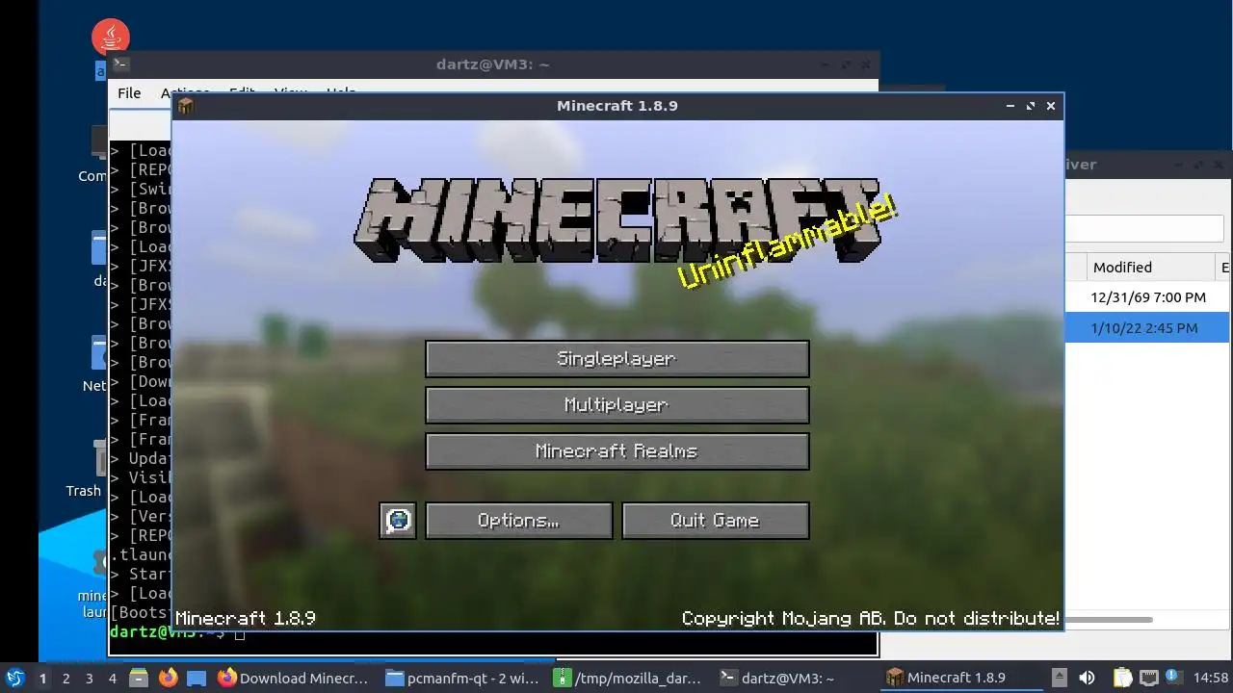Open the Options menu
The height and width of the screenshot is (693, 1233).
point(518,521)
